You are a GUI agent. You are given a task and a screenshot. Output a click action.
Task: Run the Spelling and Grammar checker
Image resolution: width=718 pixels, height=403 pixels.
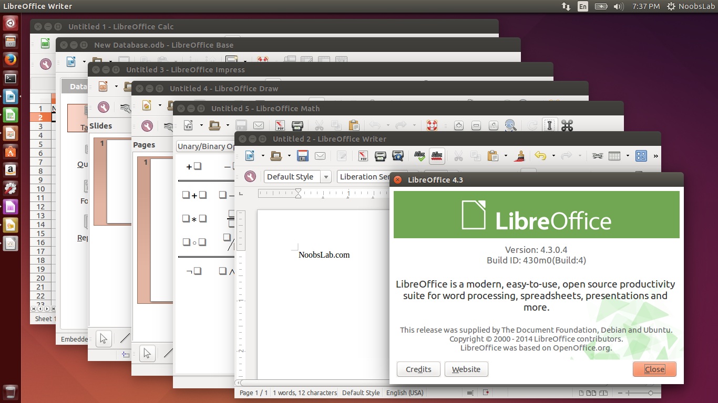click(420, 156)
